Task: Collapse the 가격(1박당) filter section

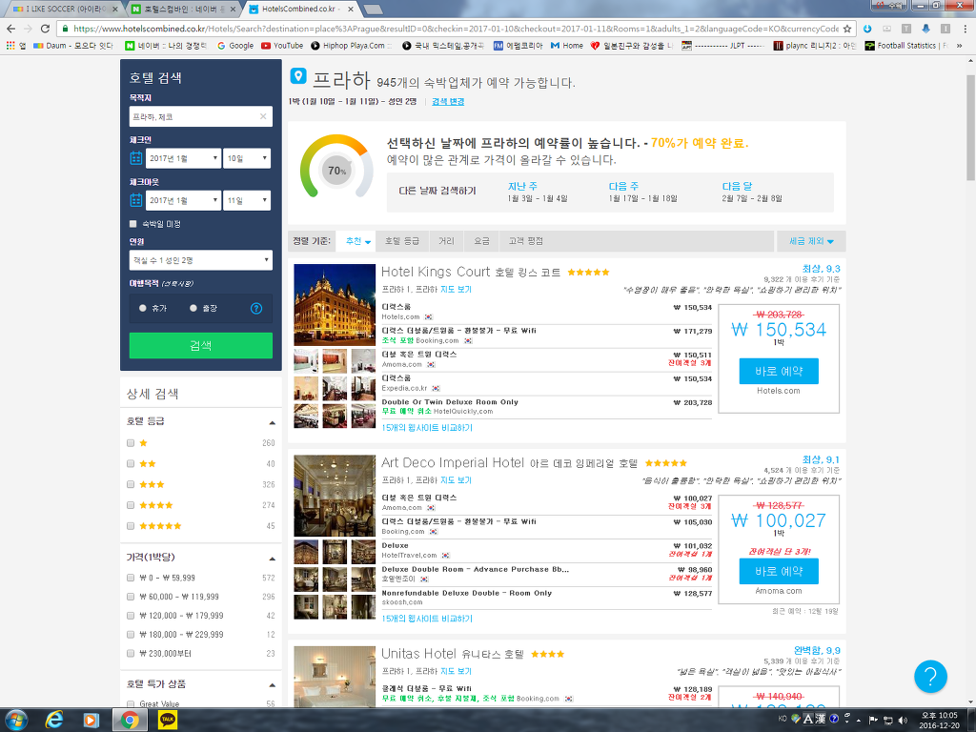Action: pos(272,558)
